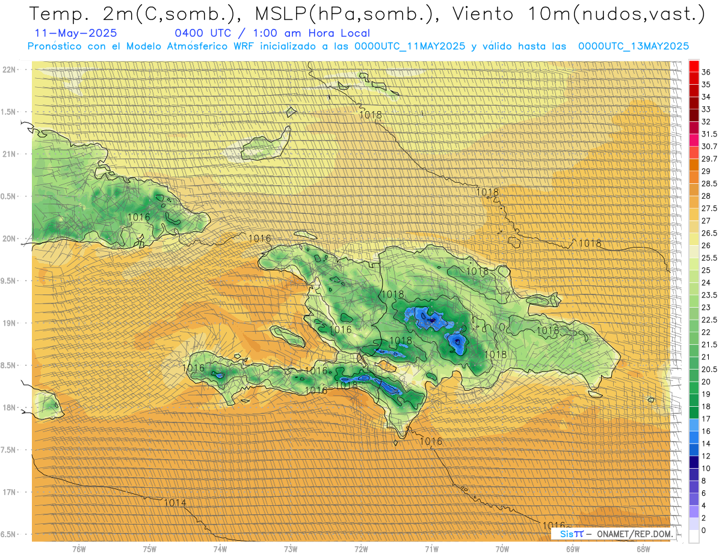
Task: Click the '11-May-2025' date text
Action: point(76,34)
